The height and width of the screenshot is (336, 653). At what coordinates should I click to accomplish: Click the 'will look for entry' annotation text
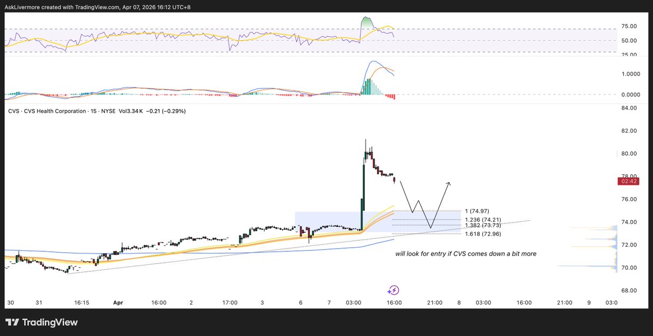click(x=466, y=253)
